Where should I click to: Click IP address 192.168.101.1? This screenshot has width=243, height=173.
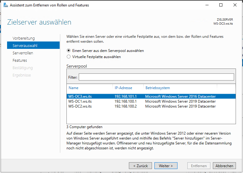[x=125, y=96]
